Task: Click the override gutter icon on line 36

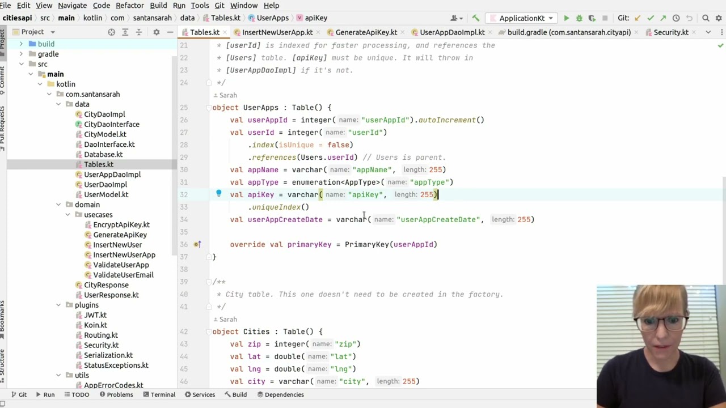Action: click(x=197, y=244)
